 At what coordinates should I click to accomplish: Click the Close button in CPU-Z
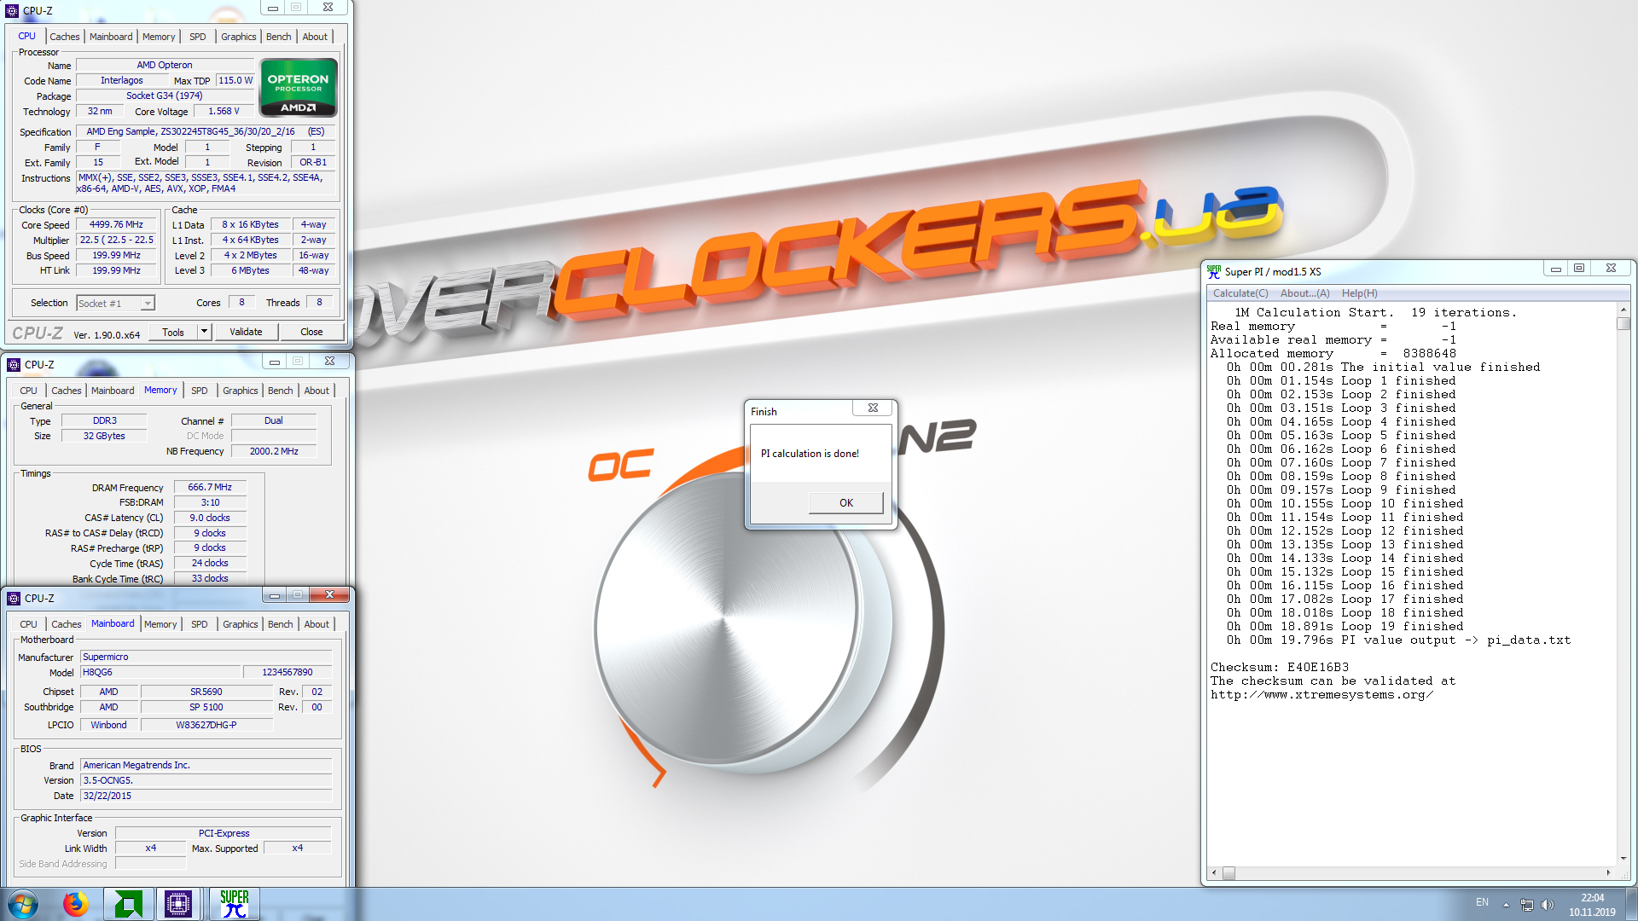point(311,332)
